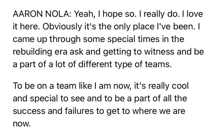Click the opening words To be of second paragraph
The image size is (218, 137).
coord(24,86)
